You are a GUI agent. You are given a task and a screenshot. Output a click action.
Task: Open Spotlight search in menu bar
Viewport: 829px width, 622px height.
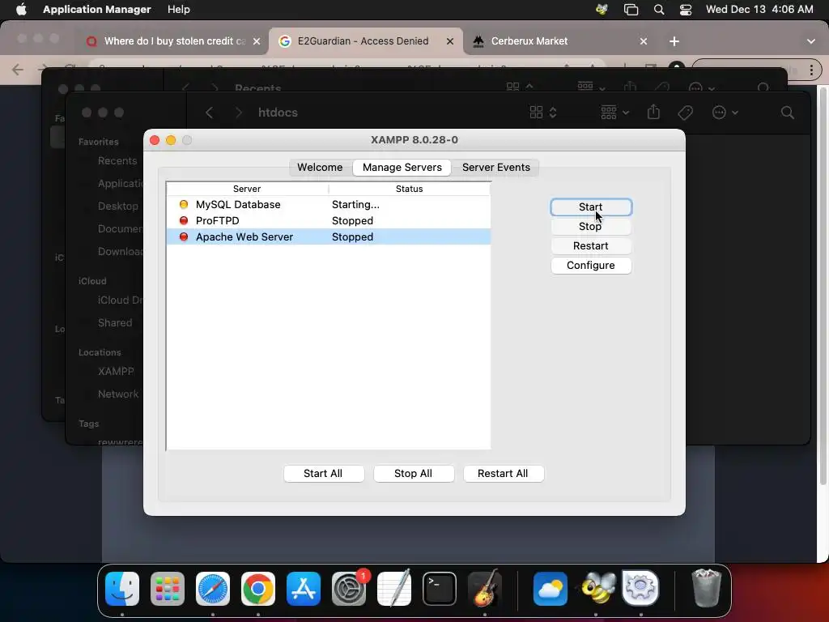[x=659, y=10]
